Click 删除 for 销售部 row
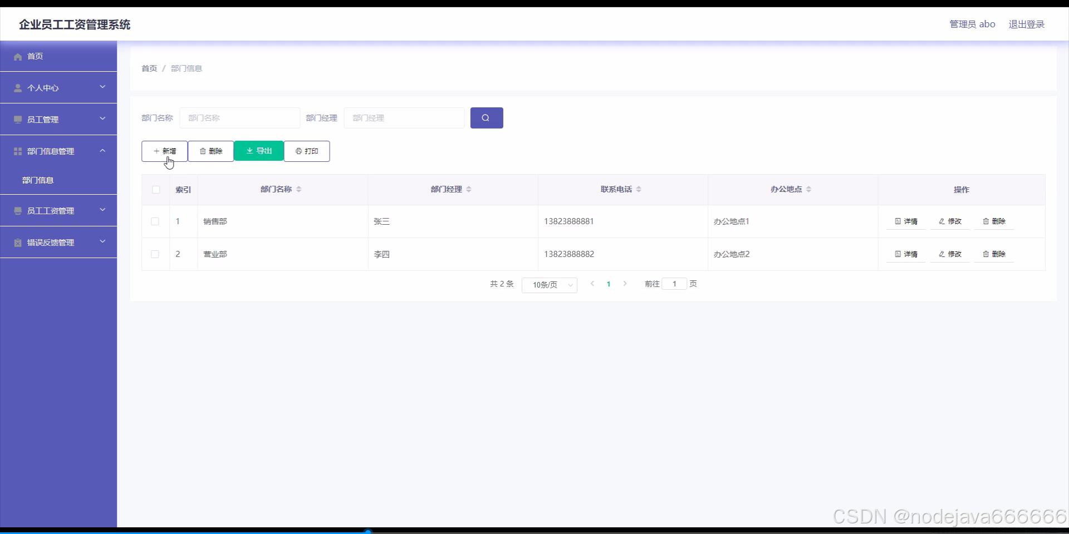The image size is (1069, 534). [x=994, y=221]
